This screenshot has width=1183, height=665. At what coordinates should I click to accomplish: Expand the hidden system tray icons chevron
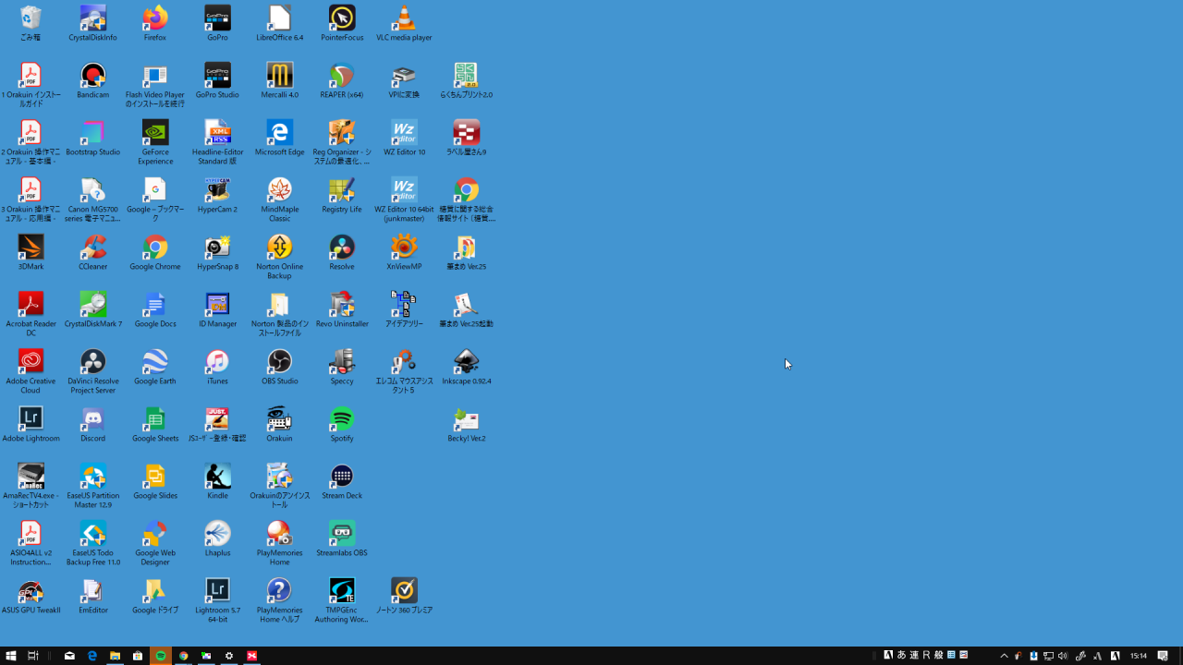pos(1004,656)
